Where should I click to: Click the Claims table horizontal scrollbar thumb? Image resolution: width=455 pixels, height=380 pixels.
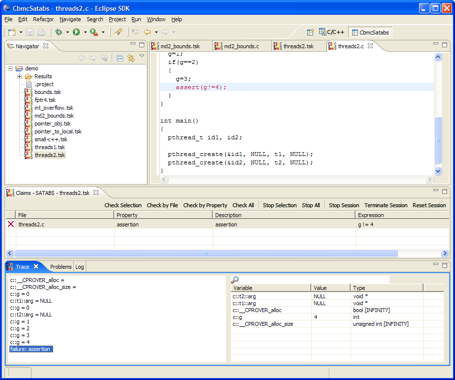pyautogui.click(x=206, y=253)
